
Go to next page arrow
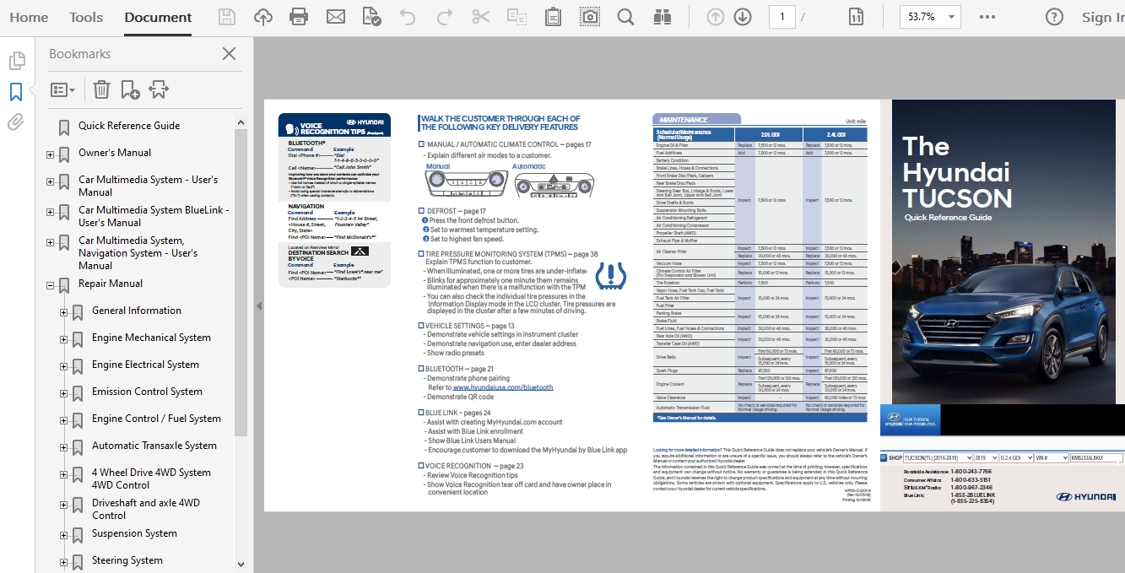(x=743, y=17)
